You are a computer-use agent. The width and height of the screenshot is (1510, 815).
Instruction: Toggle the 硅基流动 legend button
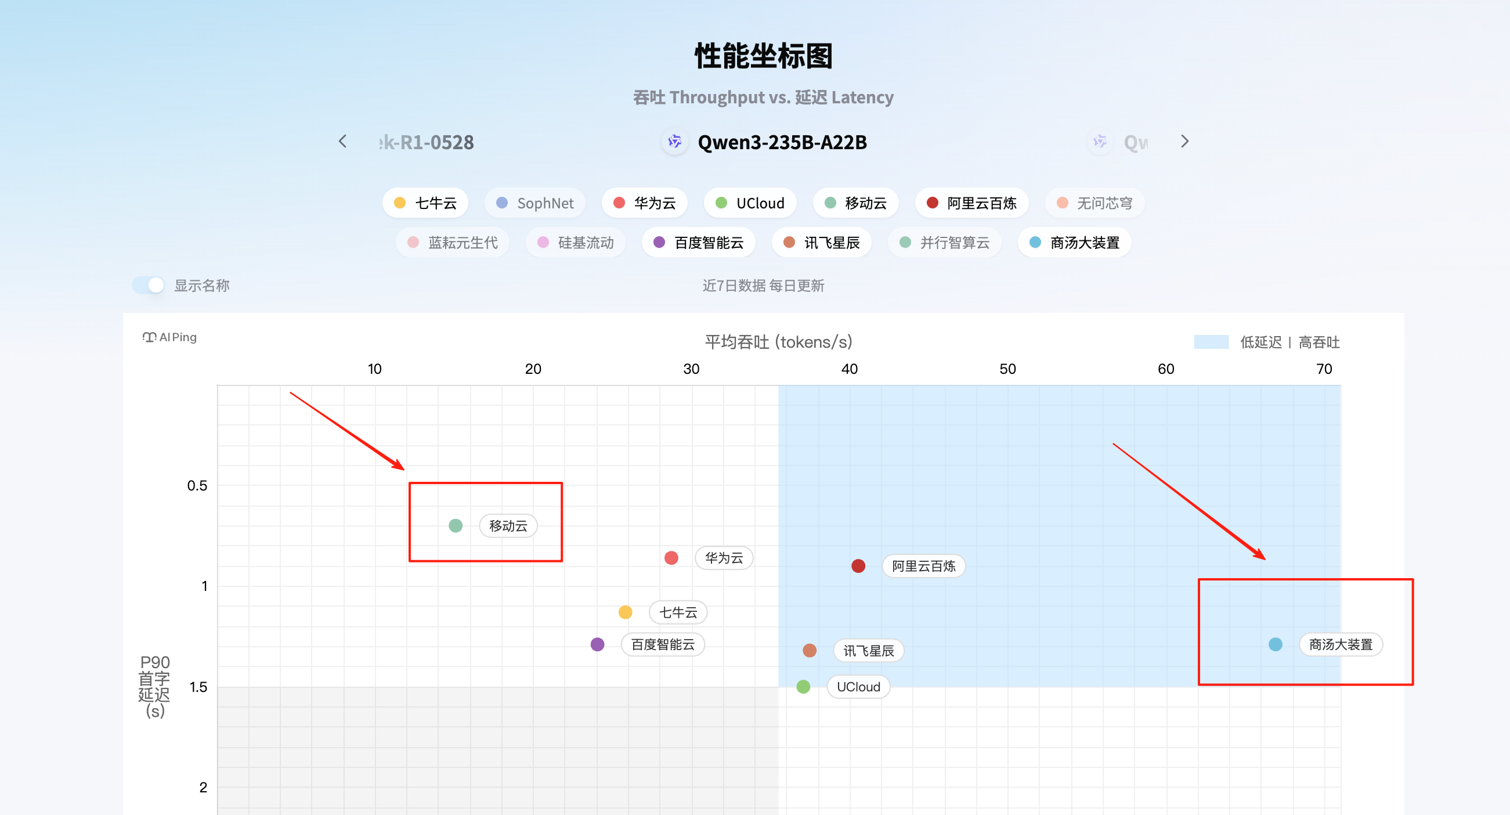(575, 242)
